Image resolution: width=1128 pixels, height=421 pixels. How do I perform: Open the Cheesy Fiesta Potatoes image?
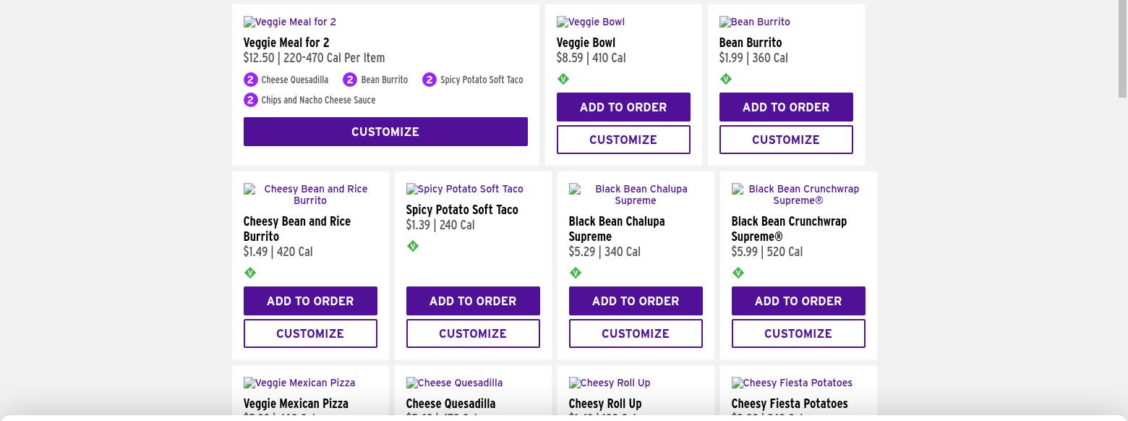point(792,383)
